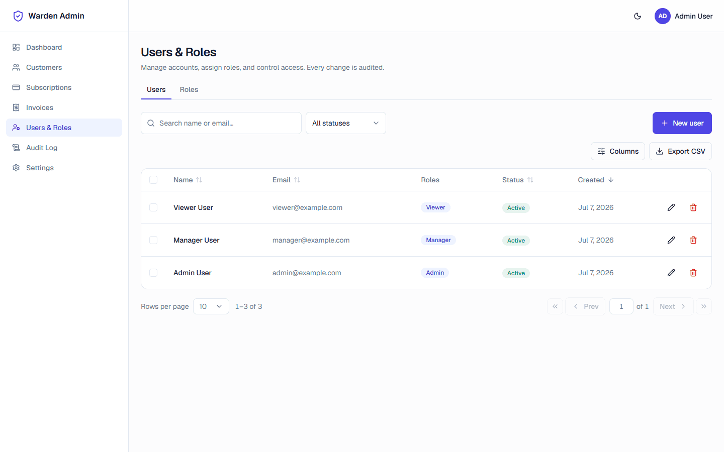Open the Columns settings button
The height and width of the screenshot is (452, 724).
(x=618, y=151)
